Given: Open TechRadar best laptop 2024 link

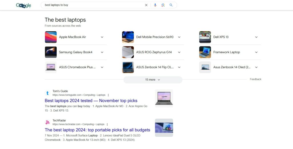Looking at the screenshot, I should (97, 130).
